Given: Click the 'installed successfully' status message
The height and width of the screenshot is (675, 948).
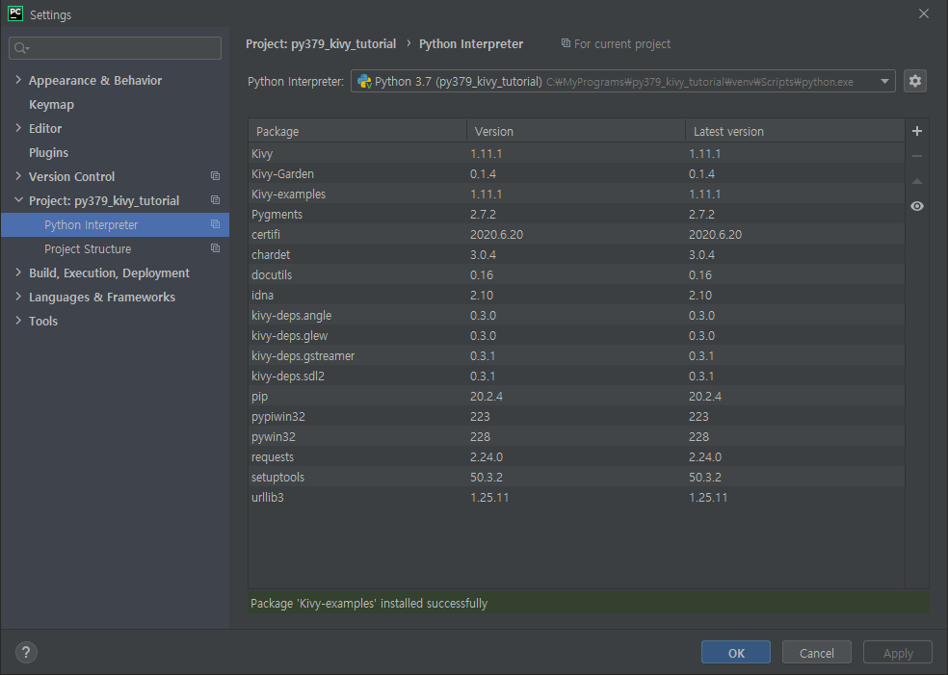Looking at the screenshot, I should 369,604.
